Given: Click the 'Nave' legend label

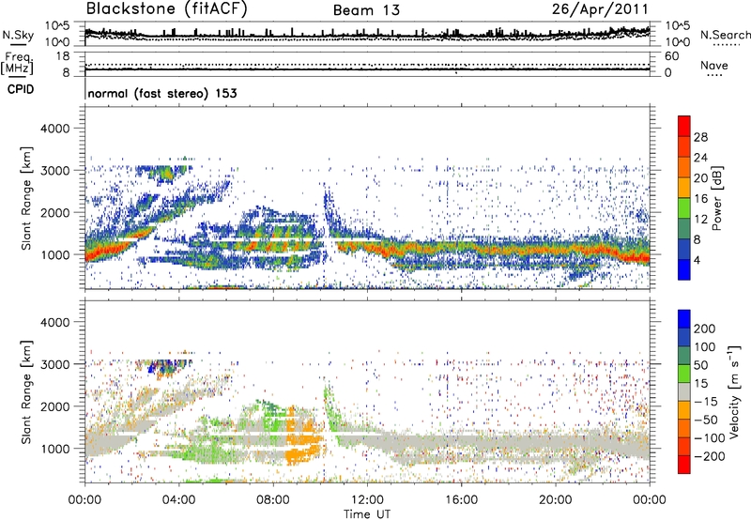Looking at the screenshot, I should coord(714,65).
